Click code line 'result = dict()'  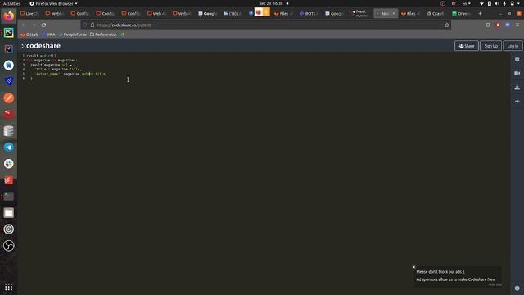[x=42, y=56]
